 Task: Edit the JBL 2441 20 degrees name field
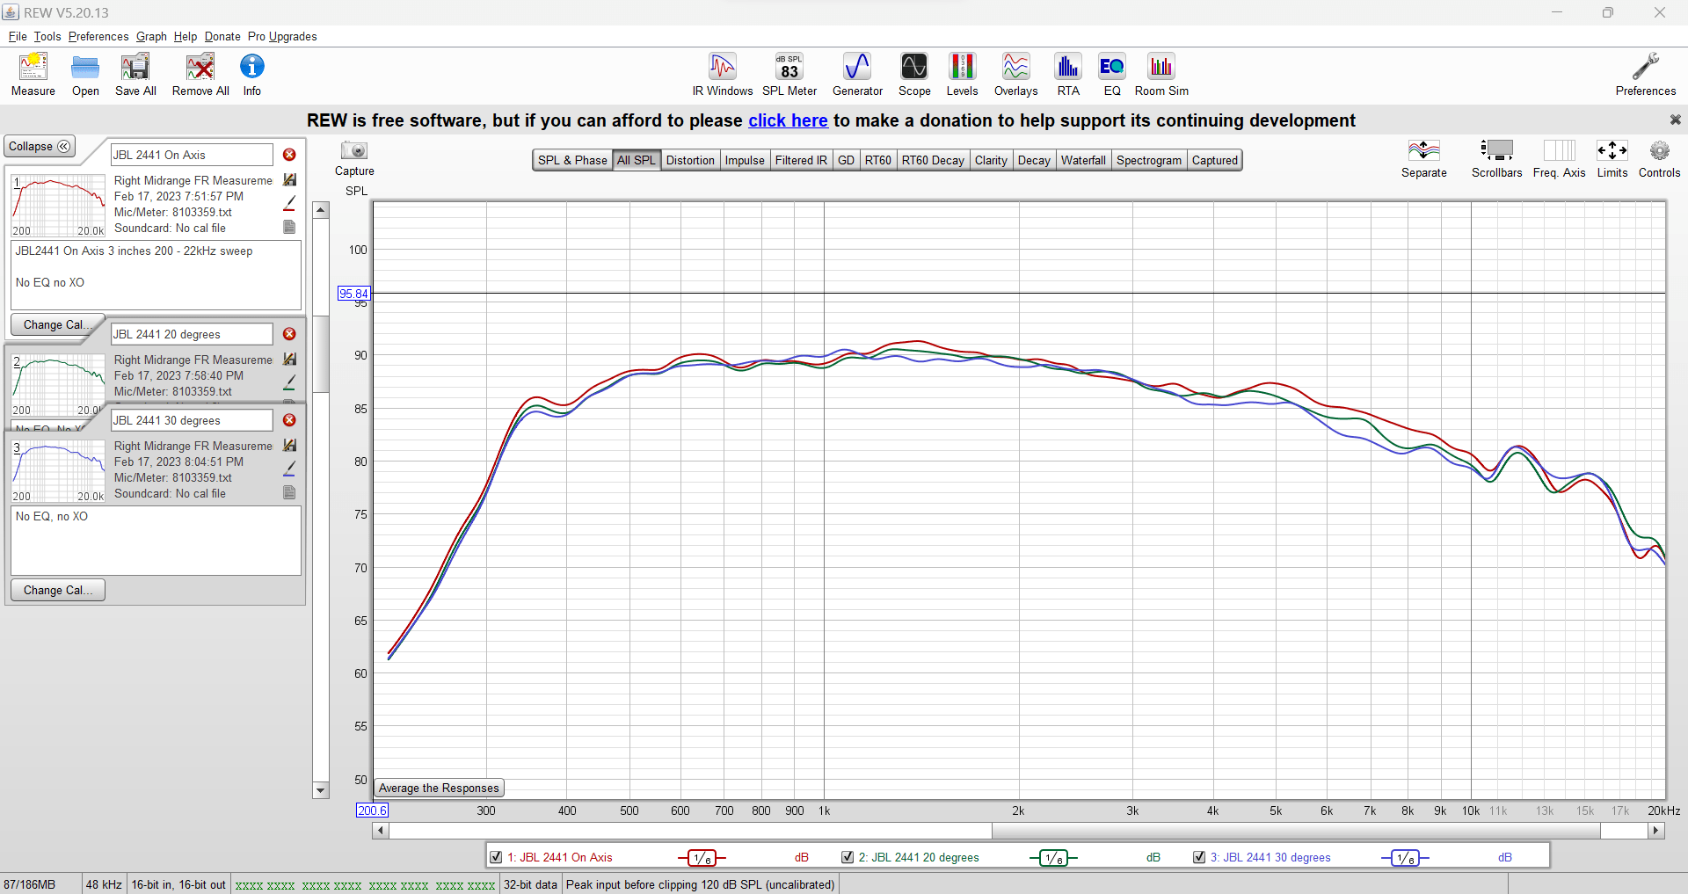point(192,334)
